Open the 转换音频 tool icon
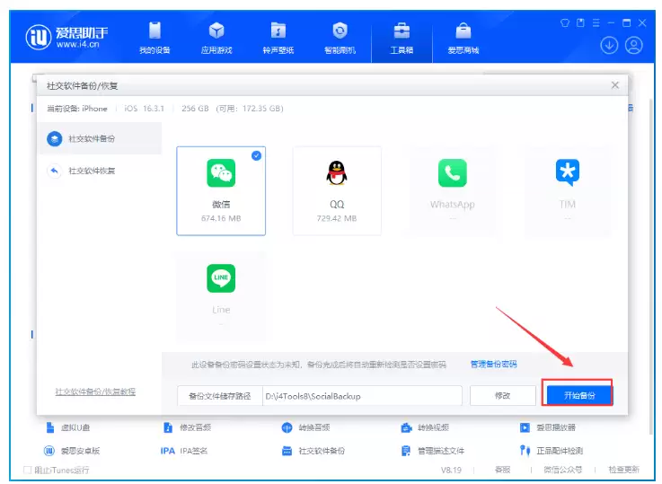The image size is (662, 484). pyautogui.click(x=287, y=427)
